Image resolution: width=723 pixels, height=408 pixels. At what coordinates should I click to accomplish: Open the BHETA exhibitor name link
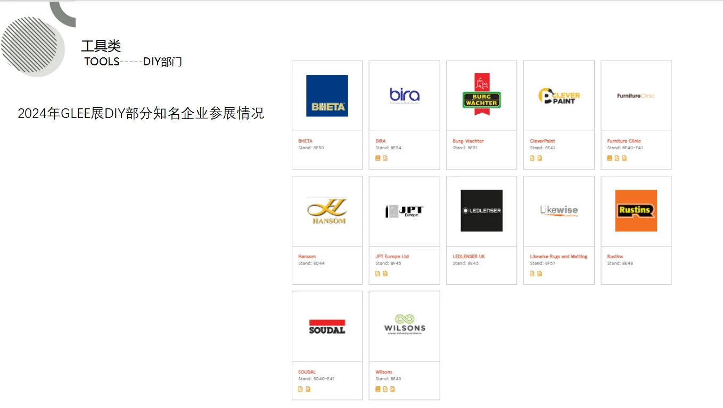pos(306,141)
